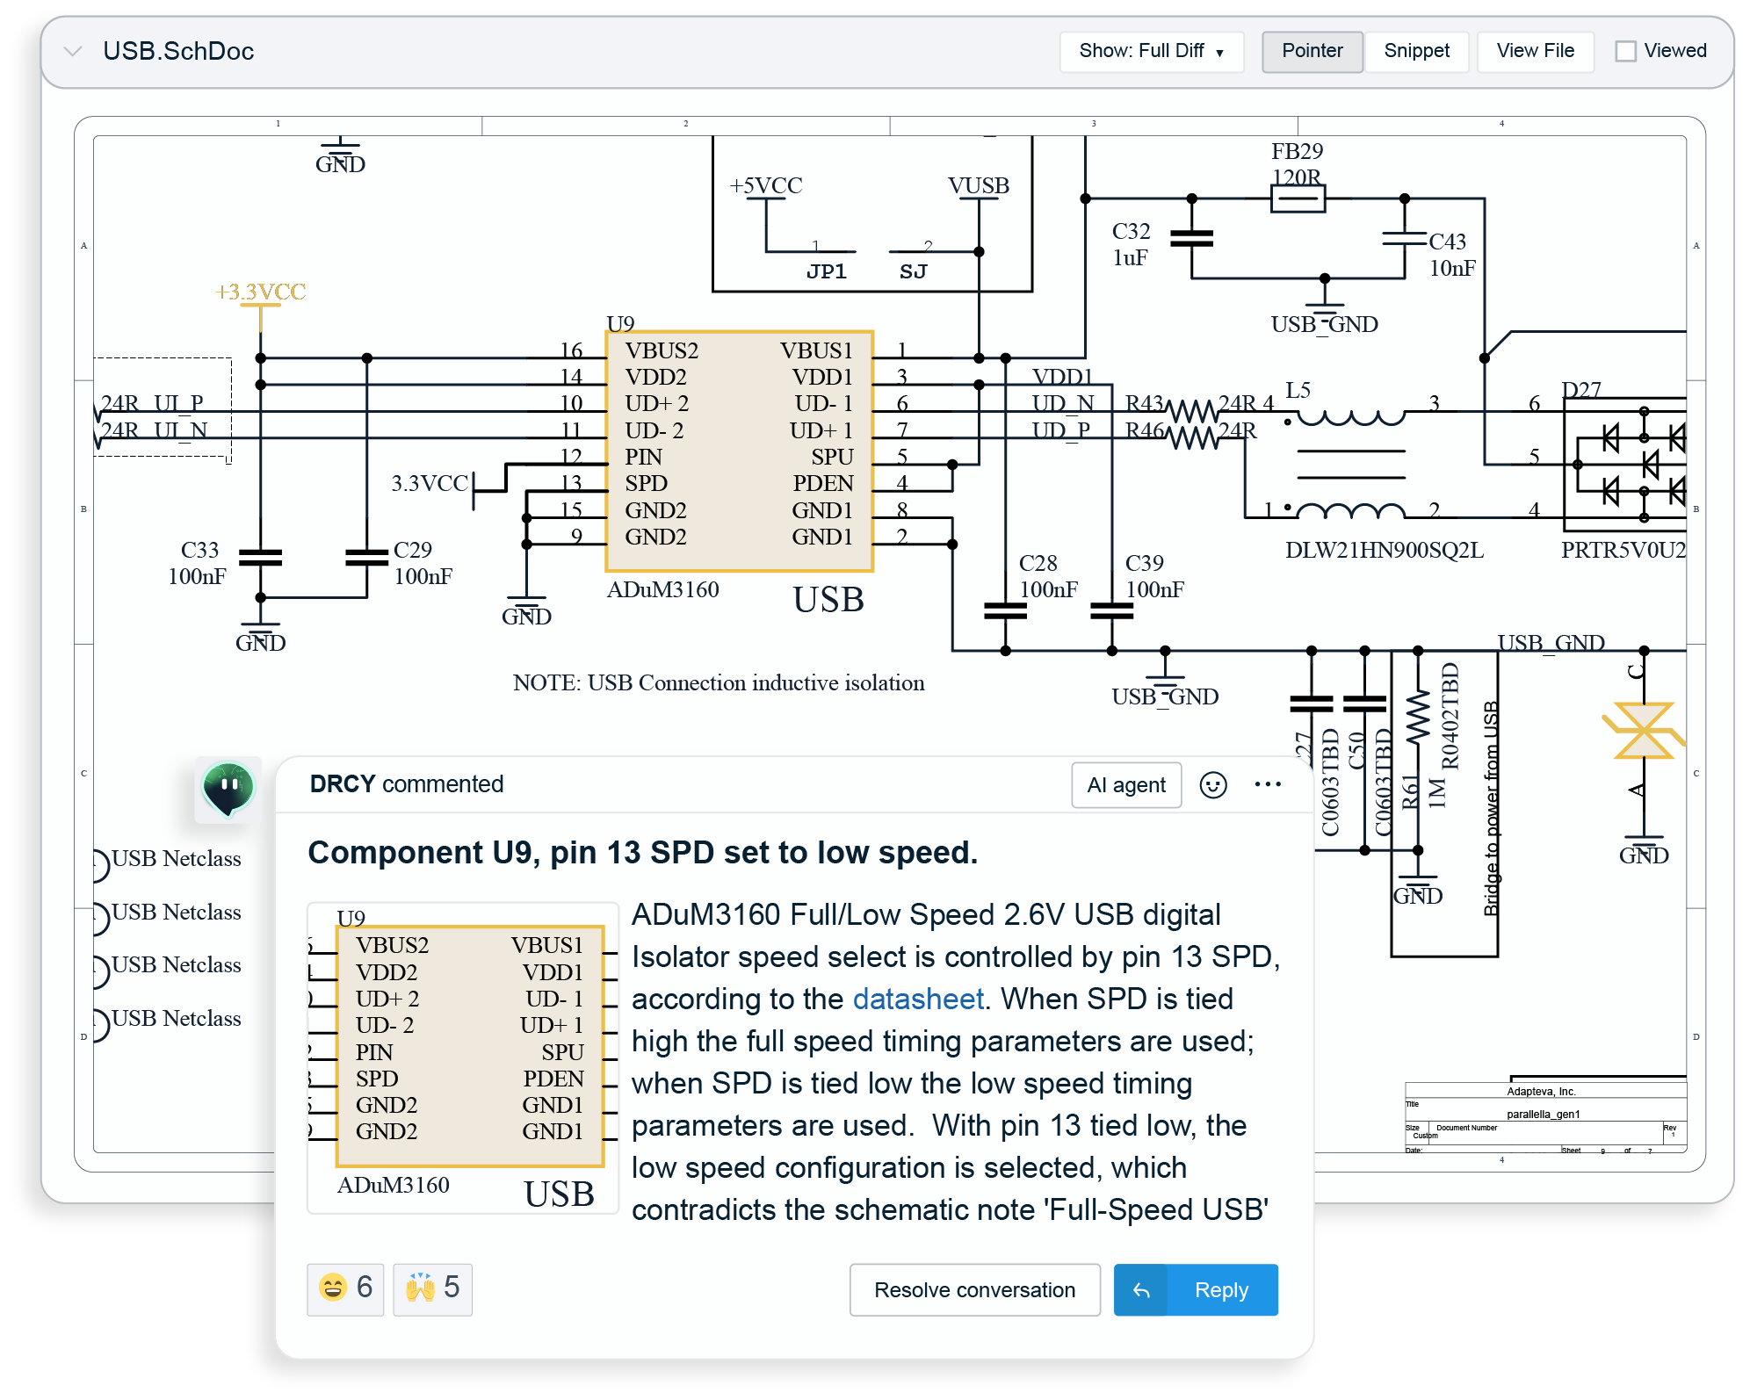Open the add-reaction smiley picker
Viewport: 1750px width, 1400px height.
[x=1213, y=784]
